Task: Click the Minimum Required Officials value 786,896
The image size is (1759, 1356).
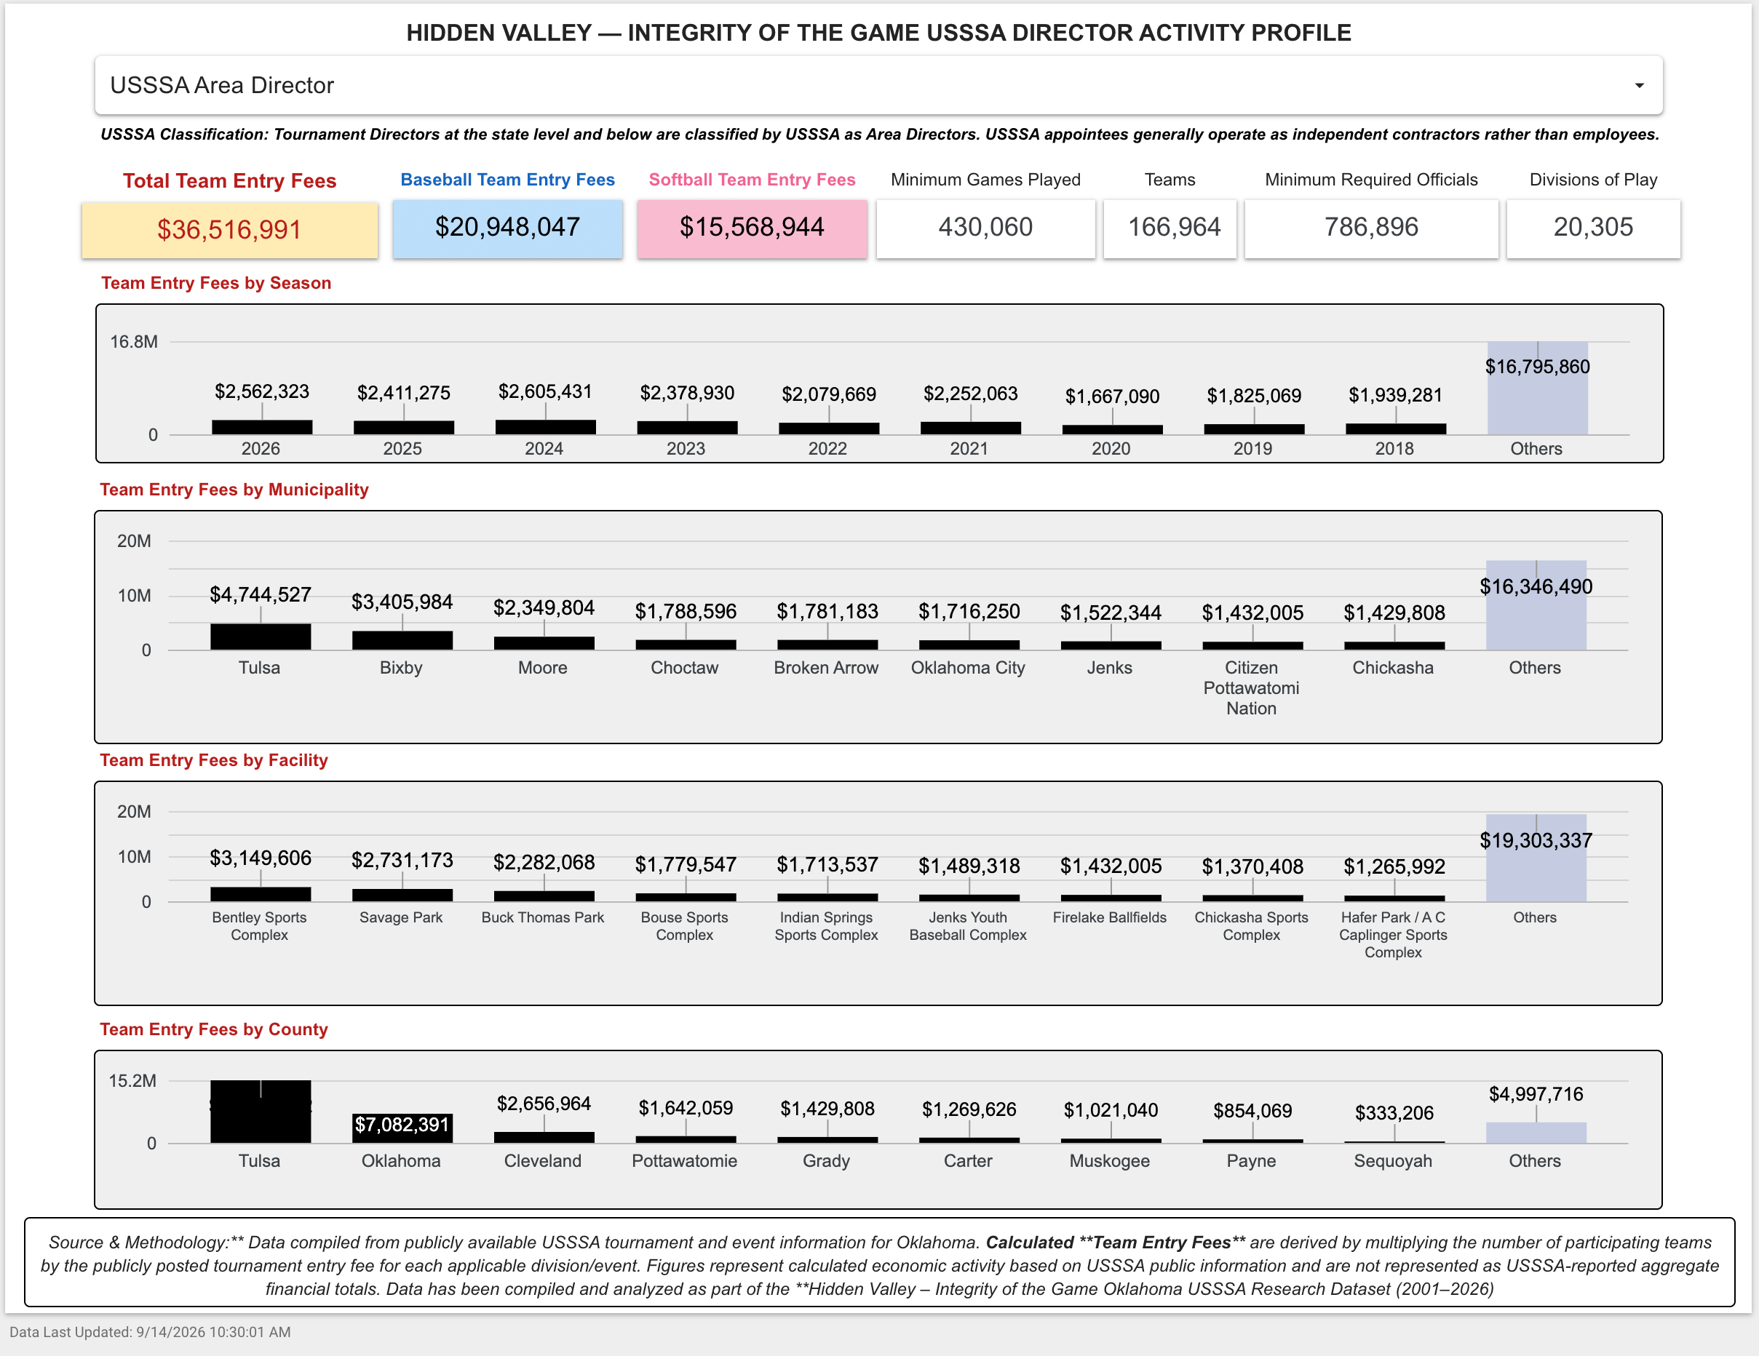Action: [x=1372, y=228]
